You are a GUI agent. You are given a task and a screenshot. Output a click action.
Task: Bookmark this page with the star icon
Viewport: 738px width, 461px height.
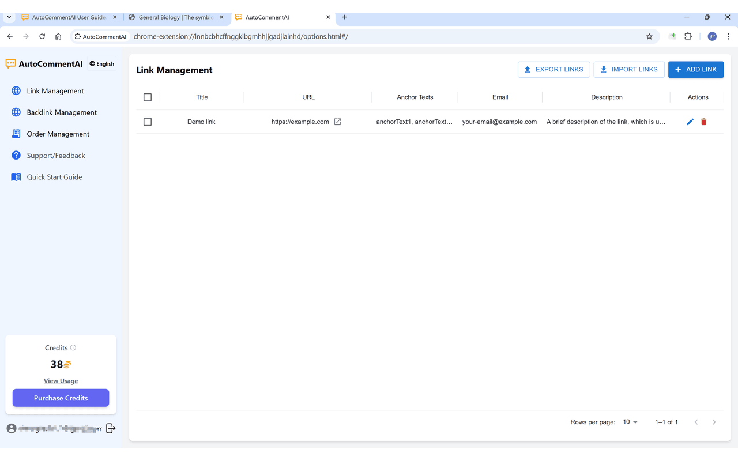coord(649,36)
